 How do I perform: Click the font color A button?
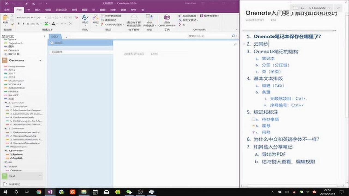click(x=54, y=24)
